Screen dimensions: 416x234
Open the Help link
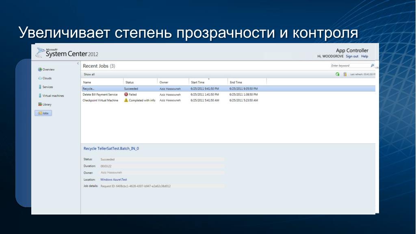[x=364, y=56]
